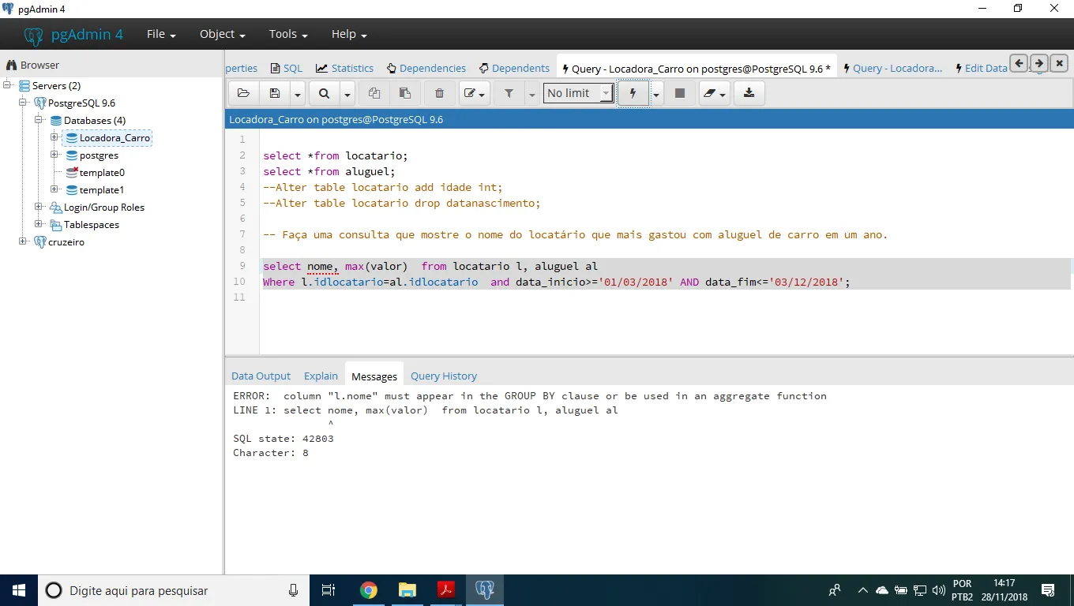Open the No limit rows dropdown

[579, 93]
